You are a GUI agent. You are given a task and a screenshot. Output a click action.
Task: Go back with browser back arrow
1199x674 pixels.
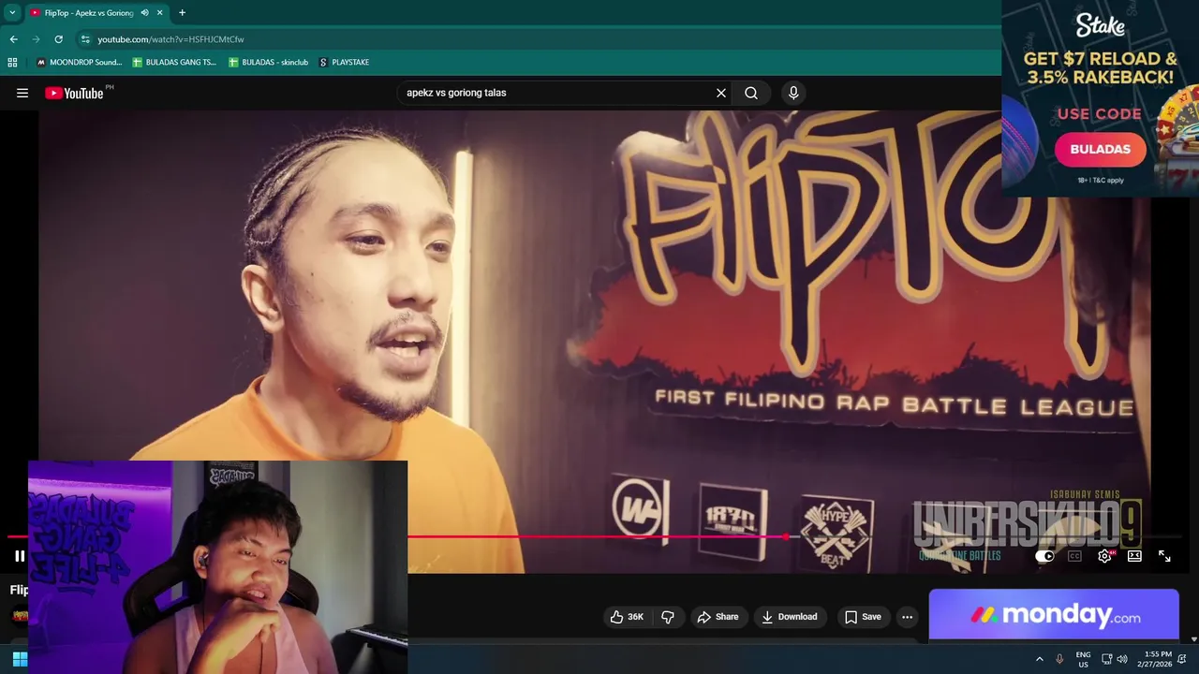point(13,39)
